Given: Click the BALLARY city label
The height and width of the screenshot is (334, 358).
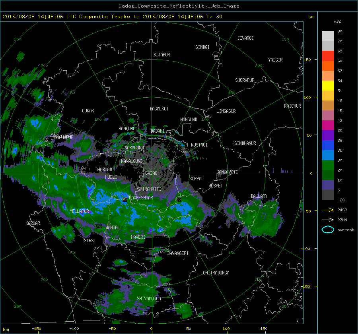Looking at the screenshot, I should (x=259, y=196).
